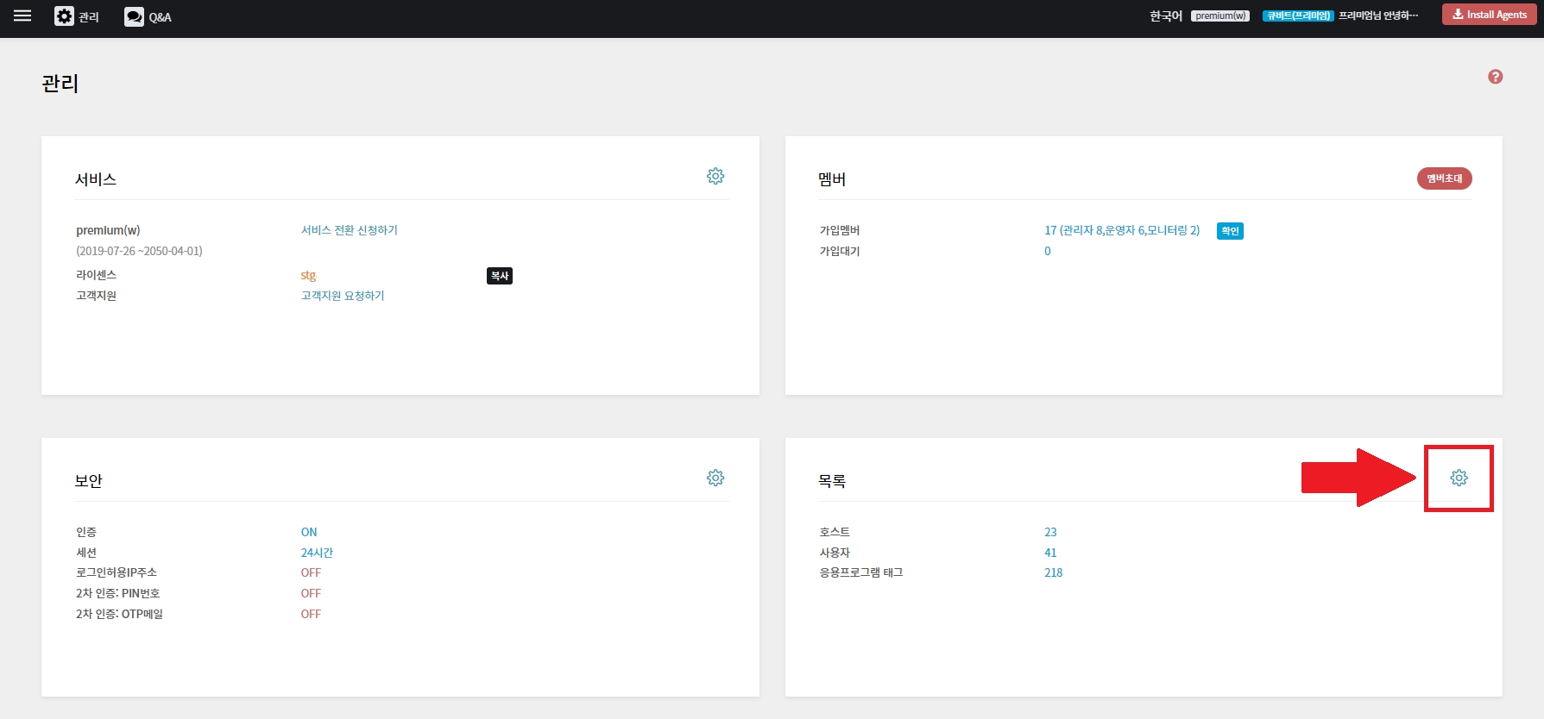This screenshot has height=719, width=1544.
Task: Expand the user profile menu in the top bar
Action: [1377, 16]
